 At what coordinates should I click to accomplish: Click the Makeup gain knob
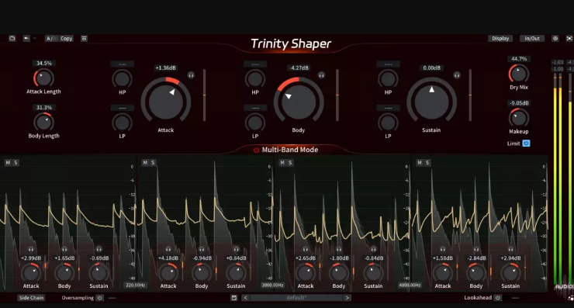tap(519, 118)
